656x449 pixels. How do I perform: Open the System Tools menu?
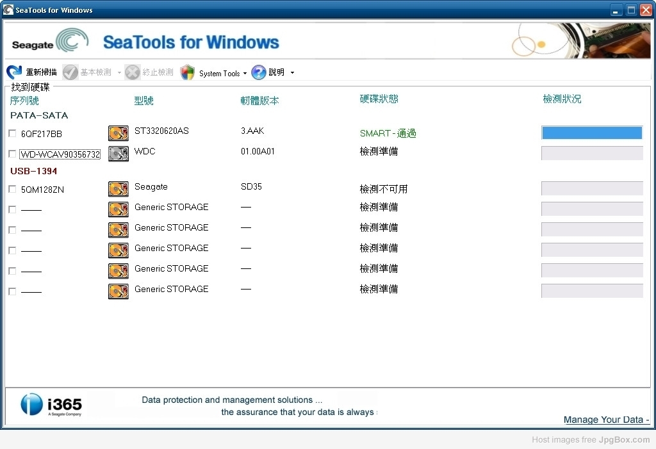[219, 73]
